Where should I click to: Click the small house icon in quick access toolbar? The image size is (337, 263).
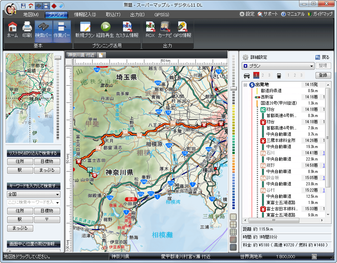click(31, 6)
